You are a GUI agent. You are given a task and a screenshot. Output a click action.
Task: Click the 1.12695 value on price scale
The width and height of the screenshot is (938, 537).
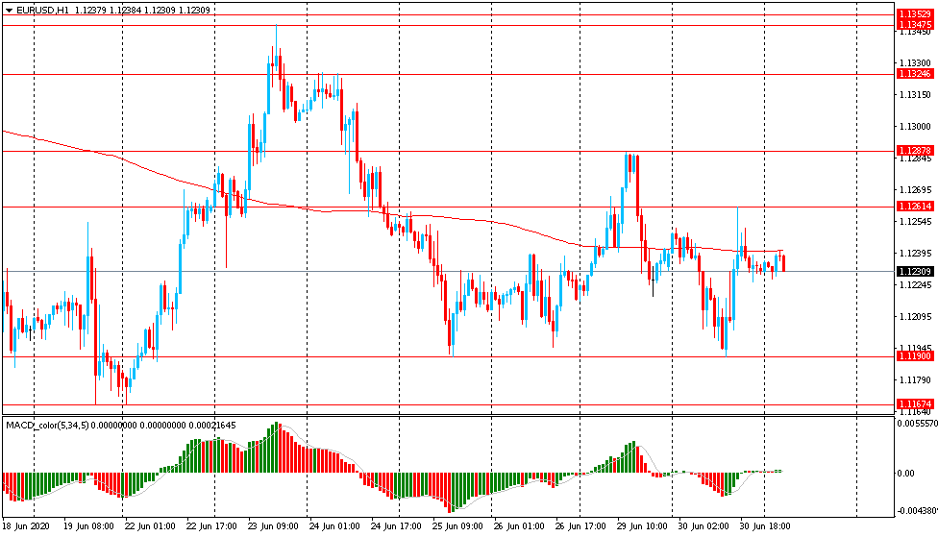pyautogui.click(x=915, y=190)
